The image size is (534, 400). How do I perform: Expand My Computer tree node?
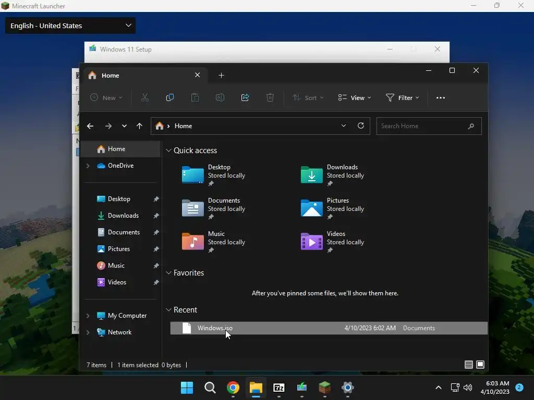coord(88,316)
